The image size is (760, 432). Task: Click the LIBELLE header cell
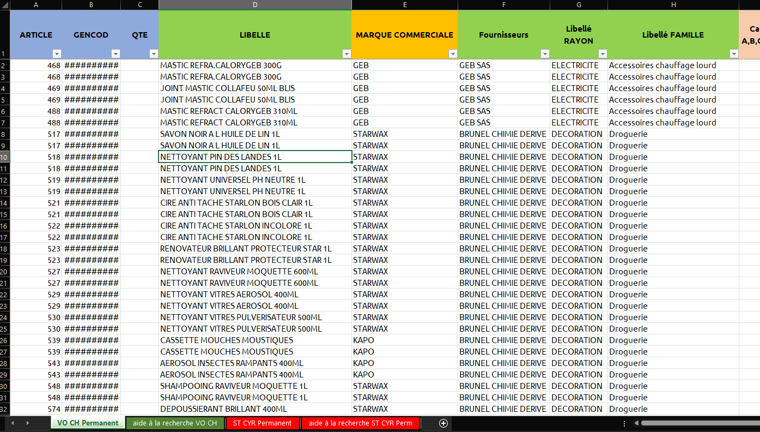pos(255,35)
